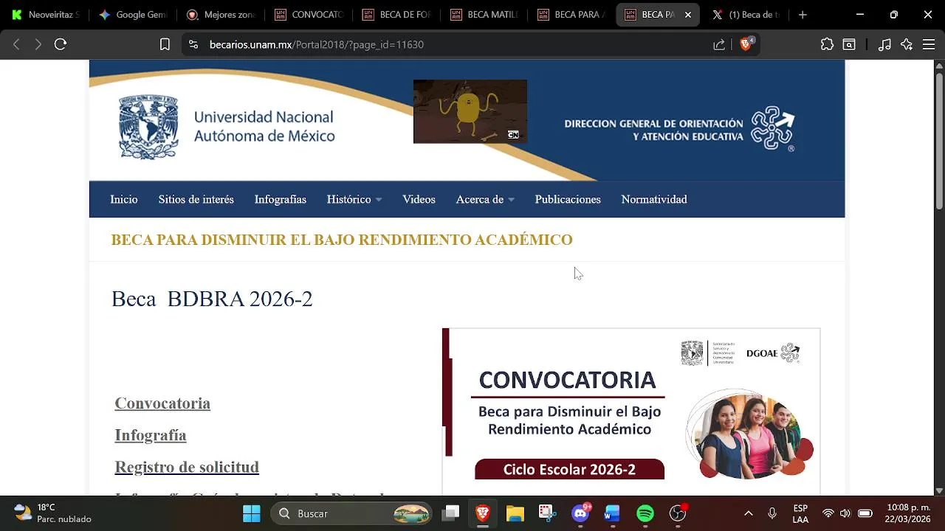This screenshot has width=945, height=531.
Task: Click the Ciclo Escolar 2026-2 banner
Action: point(569,469)
